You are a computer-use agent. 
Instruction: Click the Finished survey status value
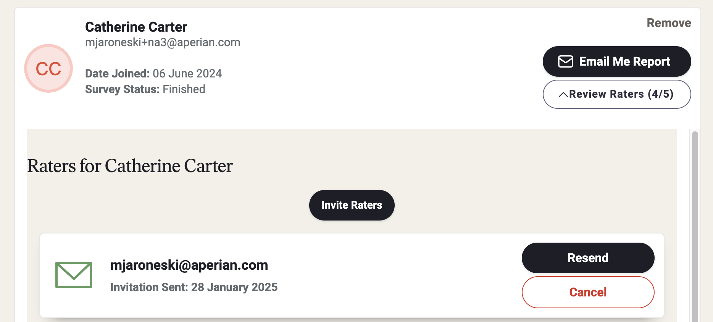tap(184, 89)
